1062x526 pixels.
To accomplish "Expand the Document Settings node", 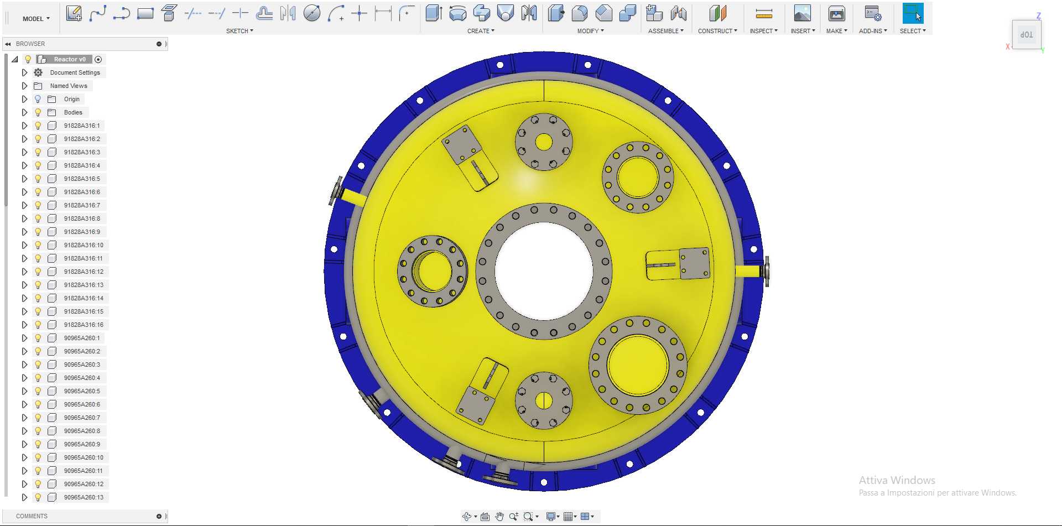I will [x=24, y=72].
